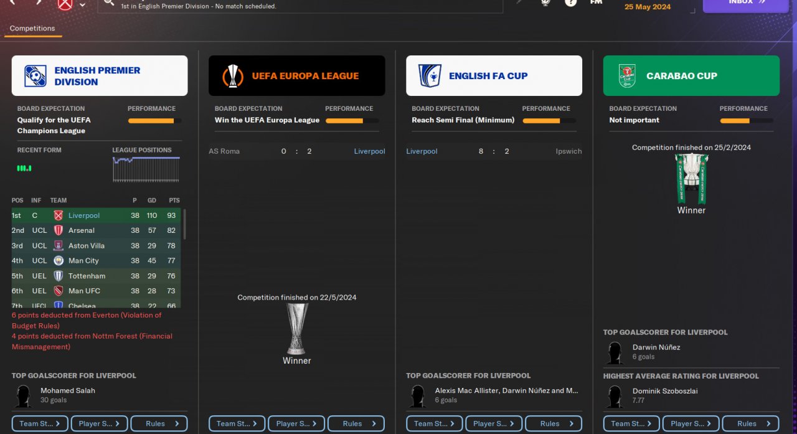Click Liverpool in the FA Cup result
The width and height of the screenshot is (797, 434).
click(422, 151)
